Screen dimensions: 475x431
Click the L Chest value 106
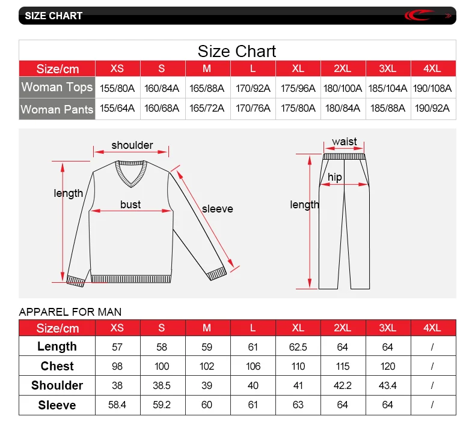click(253, 367)
